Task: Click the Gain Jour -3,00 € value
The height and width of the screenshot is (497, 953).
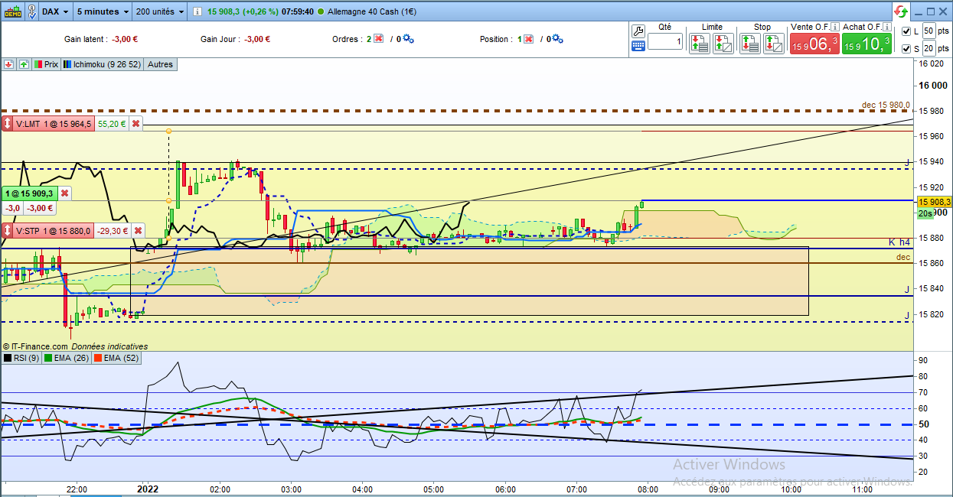Action: [257, 39]
